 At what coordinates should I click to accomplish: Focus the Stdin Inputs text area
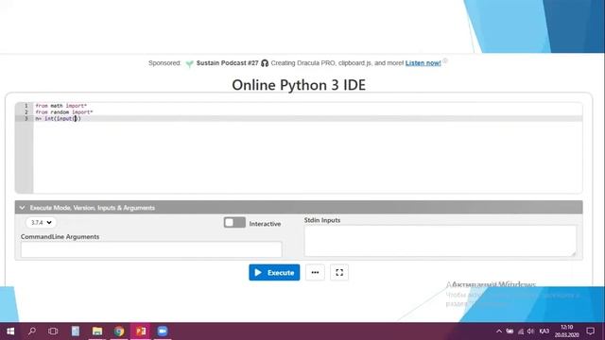click(440, 241)
